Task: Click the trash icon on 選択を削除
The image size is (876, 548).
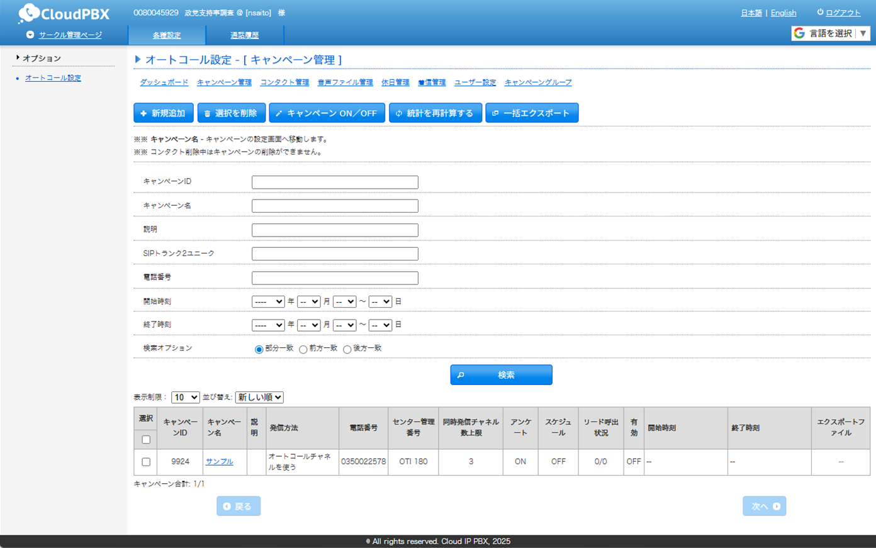Action: [x=207, y=113]
